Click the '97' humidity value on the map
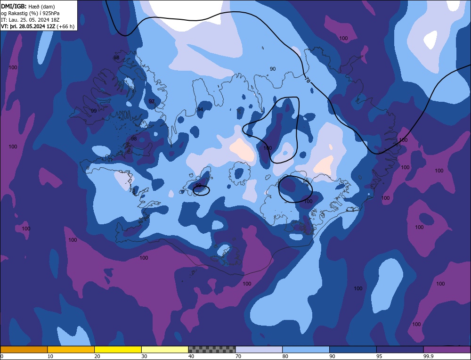This screenshot has width=471, height=360. 152,101
